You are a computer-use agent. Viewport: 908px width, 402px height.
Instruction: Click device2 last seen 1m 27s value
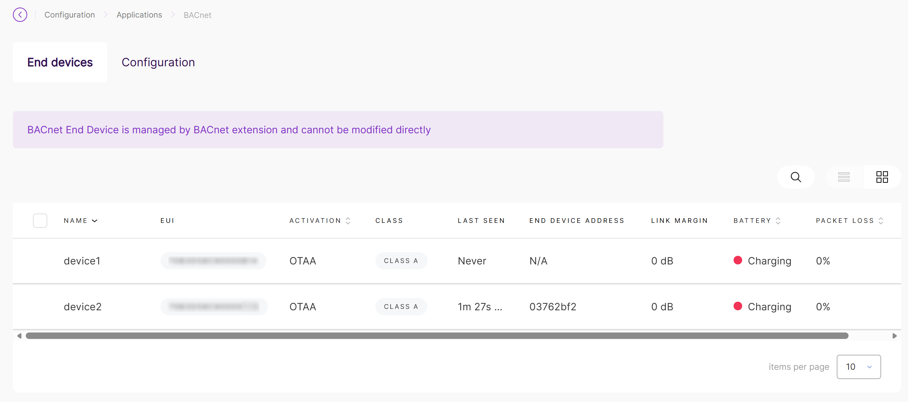[480, 307]
